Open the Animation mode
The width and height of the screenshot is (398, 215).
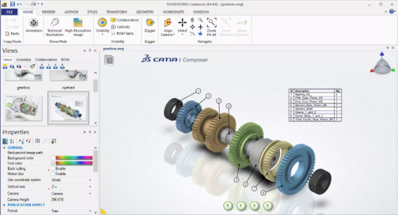click(x=33, y=25)
